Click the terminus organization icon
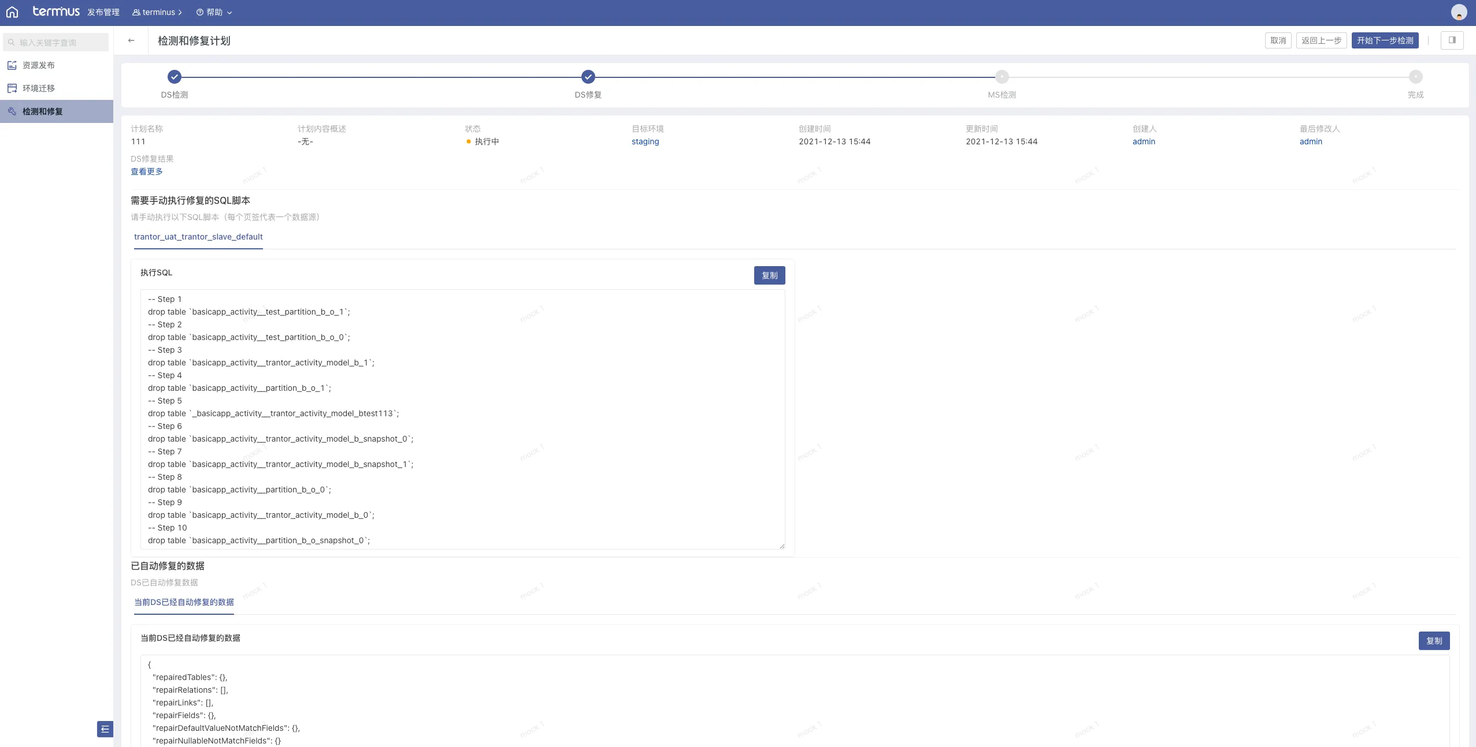 136,12
